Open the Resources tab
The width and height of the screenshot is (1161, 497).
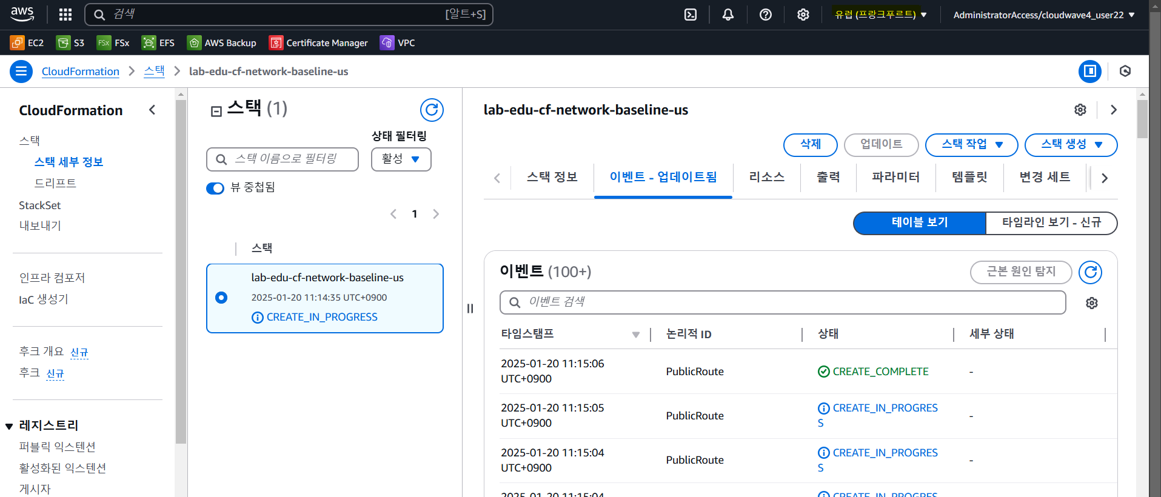point(767,177)
